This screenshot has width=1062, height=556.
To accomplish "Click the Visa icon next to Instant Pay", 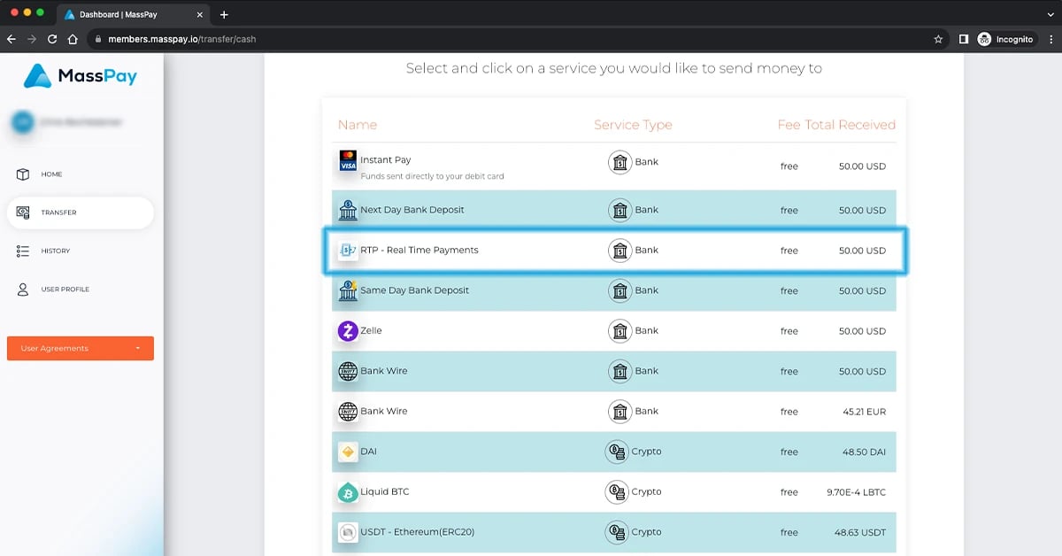I will 348,161.
